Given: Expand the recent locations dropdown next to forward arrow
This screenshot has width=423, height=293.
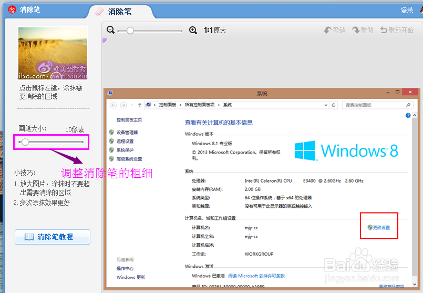Looking at the screenshot, I should (x=132, y=105).
